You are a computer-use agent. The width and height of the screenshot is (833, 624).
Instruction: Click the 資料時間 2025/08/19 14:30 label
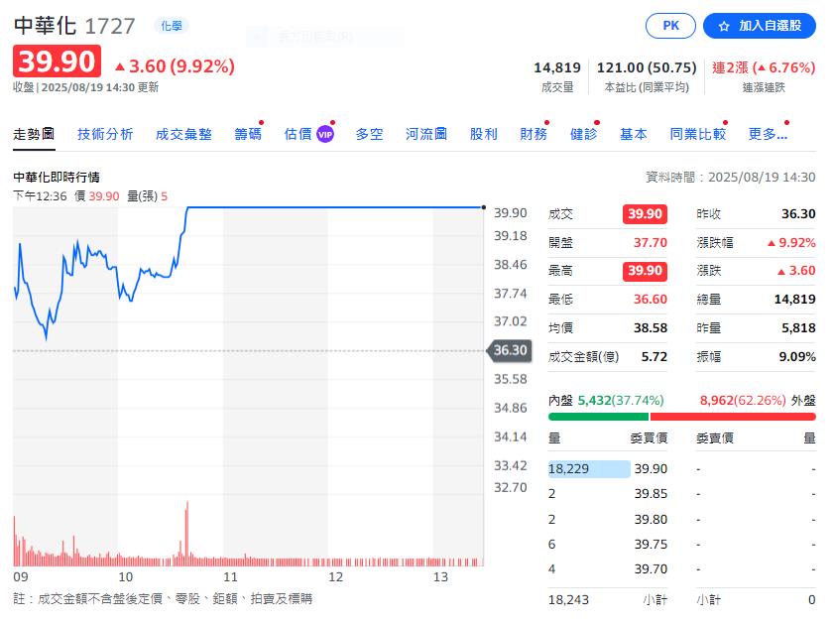click(731, 177)
